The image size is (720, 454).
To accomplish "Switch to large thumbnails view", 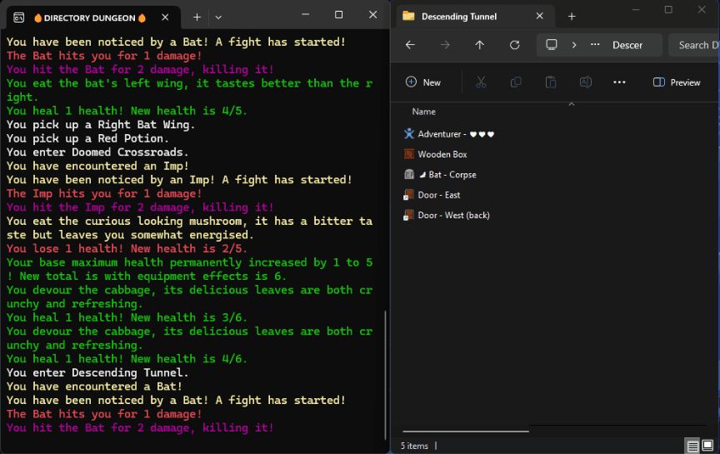I will pyautogui.click(x=709, y=446).
